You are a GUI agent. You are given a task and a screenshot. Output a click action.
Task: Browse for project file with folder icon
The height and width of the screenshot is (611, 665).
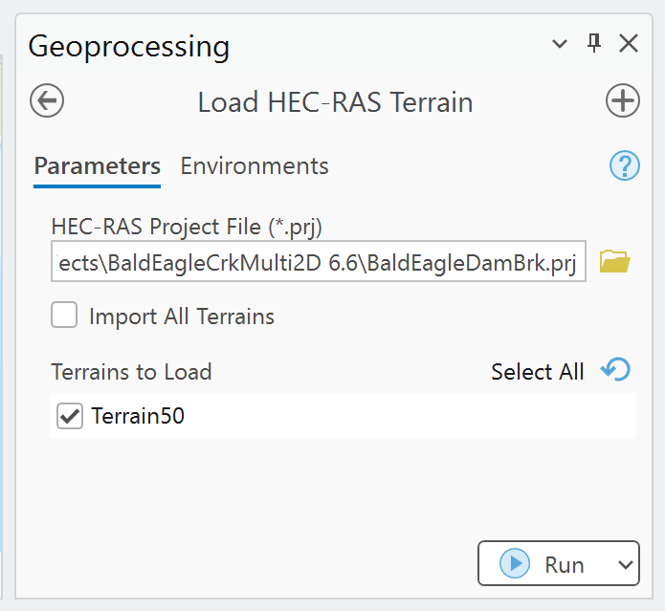[614, 261]
